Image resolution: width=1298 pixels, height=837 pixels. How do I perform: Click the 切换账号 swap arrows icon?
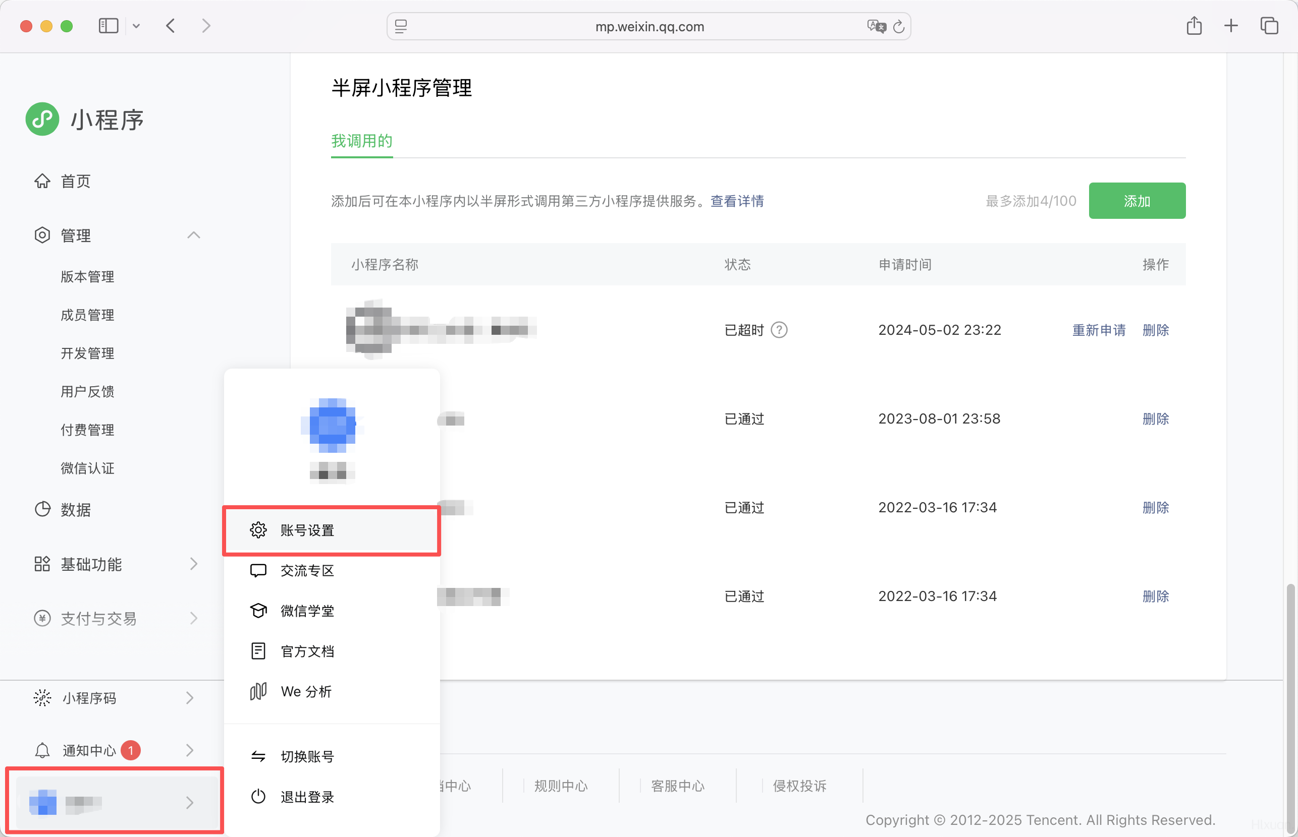258,756
